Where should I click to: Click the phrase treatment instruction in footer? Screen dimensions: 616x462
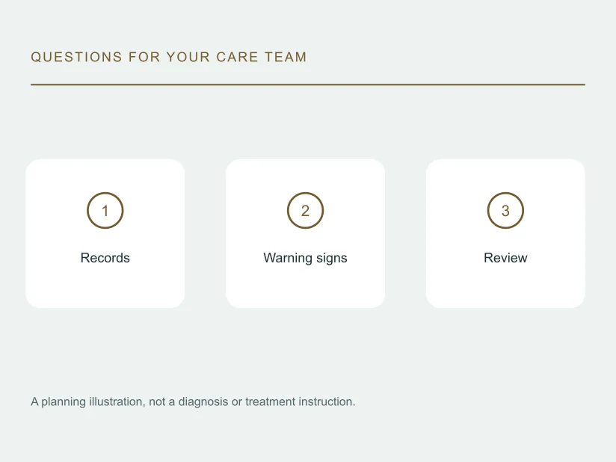(x=300, y=402)
